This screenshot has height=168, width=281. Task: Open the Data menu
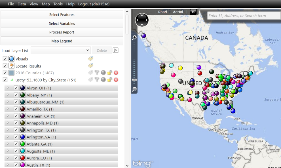pos(22,4)
